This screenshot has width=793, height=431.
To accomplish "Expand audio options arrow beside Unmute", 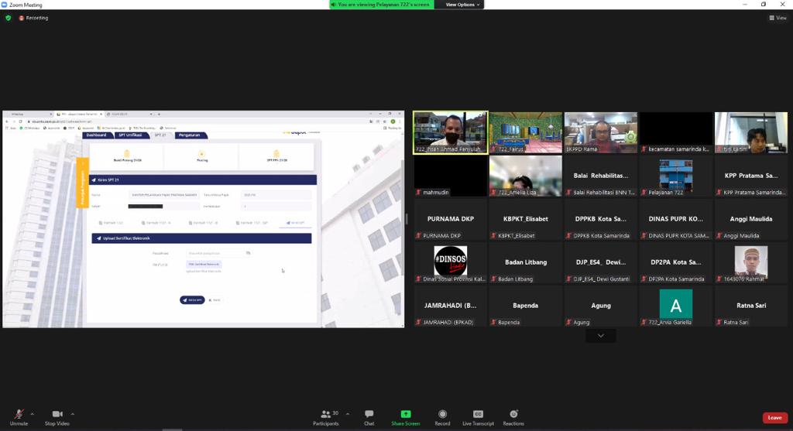I will [31, 413].
